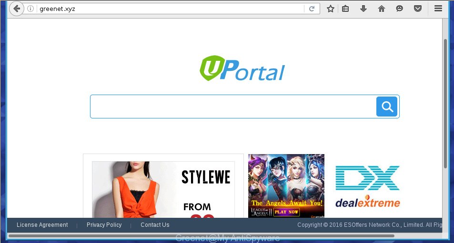The image size is (454, 243).
Task: Save the page to Pocket
Action: (417, 9)
